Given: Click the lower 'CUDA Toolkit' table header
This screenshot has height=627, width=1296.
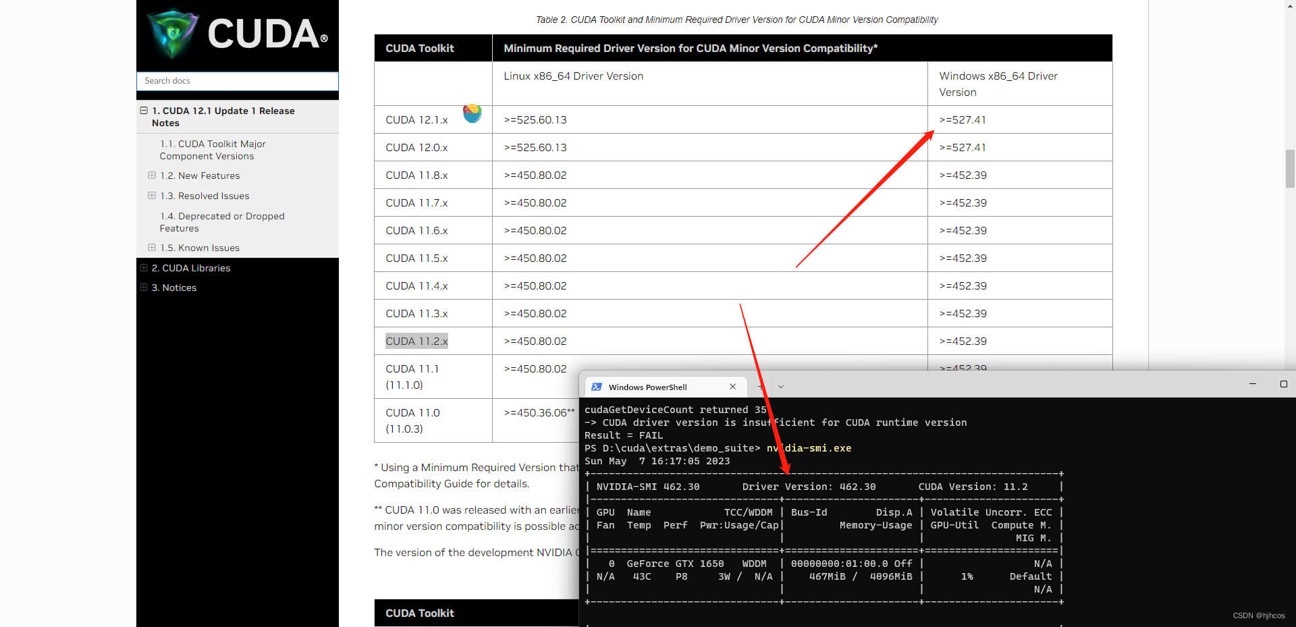Looking at the screenshot, I should tap(420, 613).
